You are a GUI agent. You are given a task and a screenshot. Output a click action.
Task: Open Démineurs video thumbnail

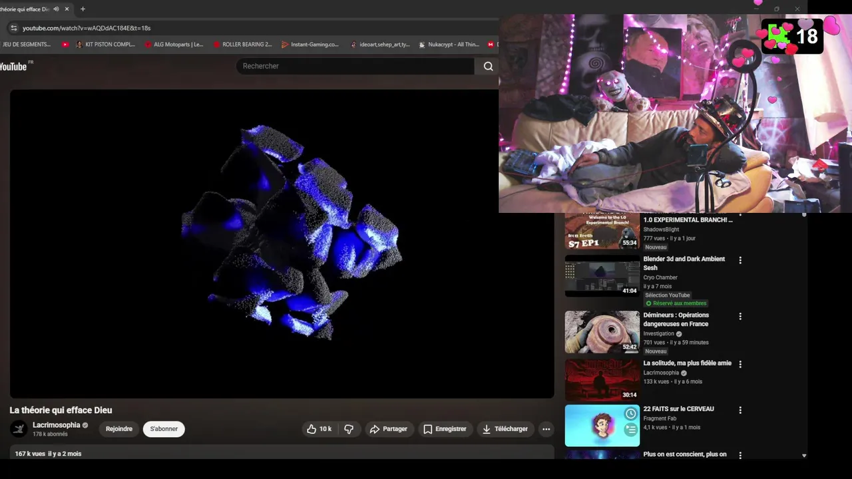point(602,332)
